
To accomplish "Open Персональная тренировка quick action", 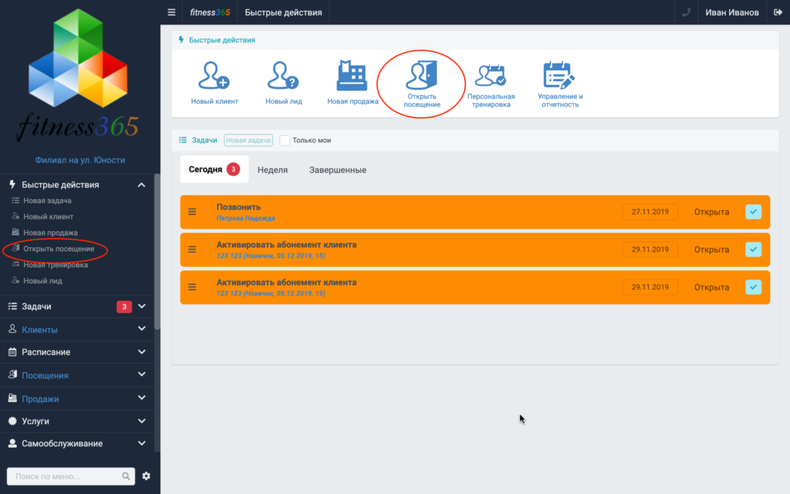I will pos(491,75).
